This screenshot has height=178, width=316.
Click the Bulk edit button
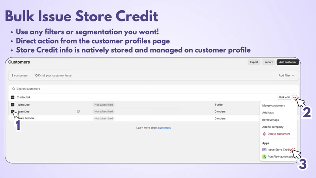pos(284,97)
